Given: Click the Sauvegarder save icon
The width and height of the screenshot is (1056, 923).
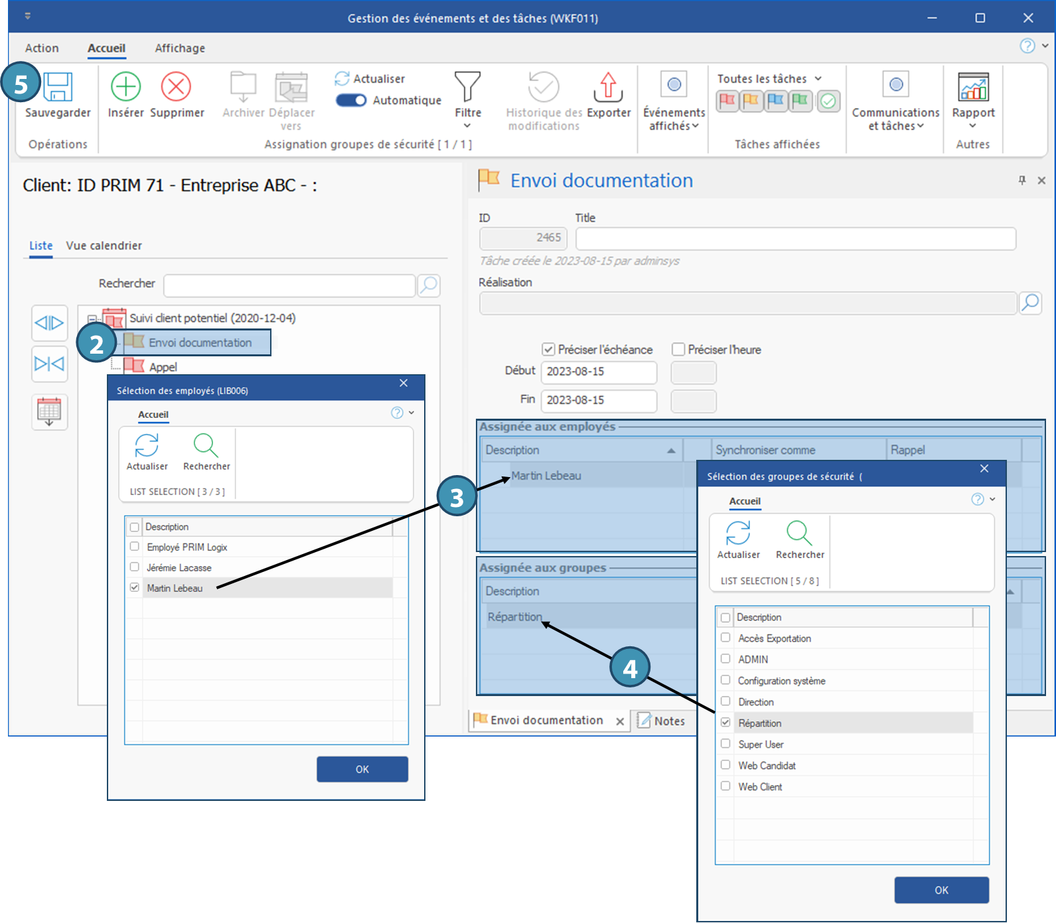Looking at the screenshot, I should pos(58,87).
